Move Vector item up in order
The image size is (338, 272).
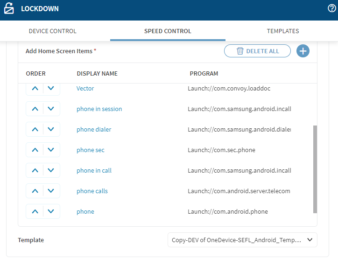[35, 88]
